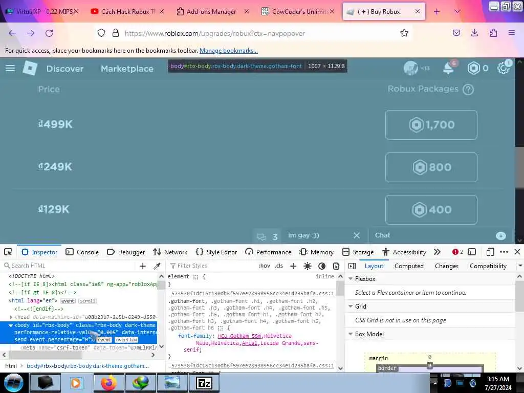Switch to the Cách Hack Robux YouTube tab

(128, 12)
